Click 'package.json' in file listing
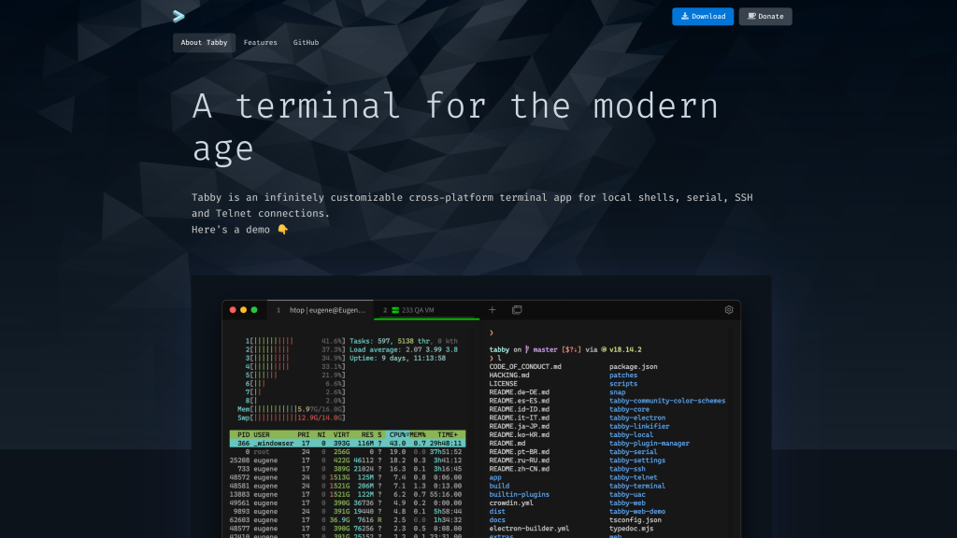Screen dimensions: 957x538 click(633, 366)
